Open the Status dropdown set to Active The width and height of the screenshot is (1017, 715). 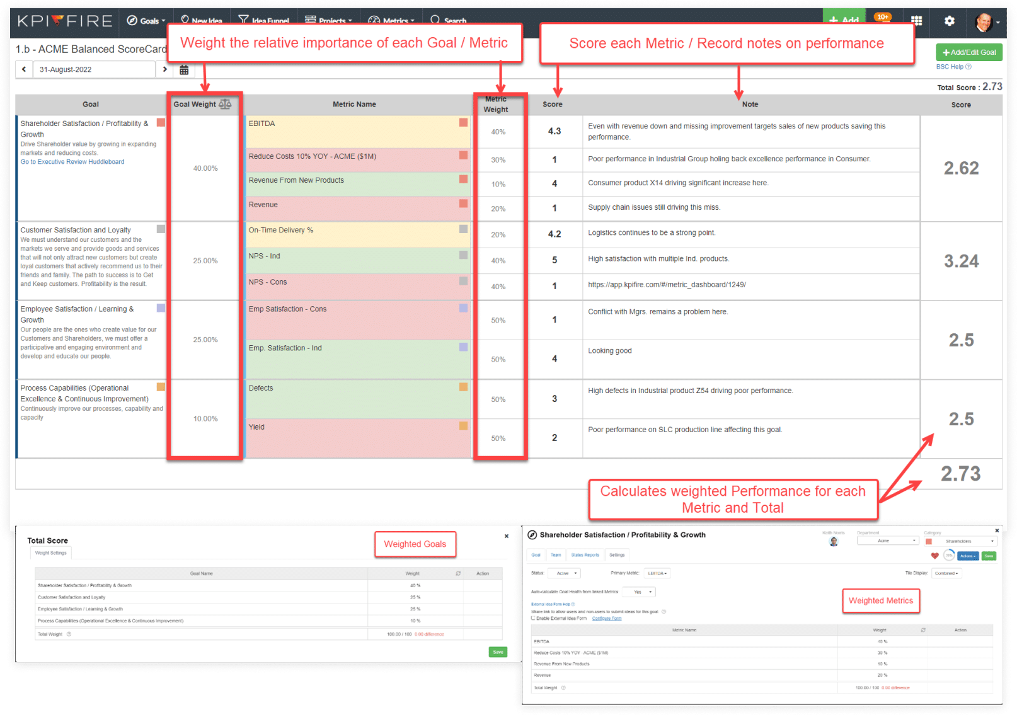tap(564, 573)
